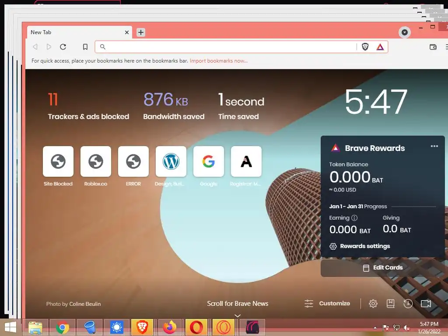Open bookmarks icon in bottom bar
Image resolution: width=448 pixels, height=336 pixels.
coord(391,304)
